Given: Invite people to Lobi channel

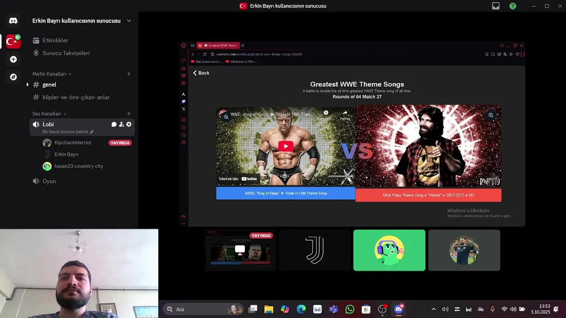Looking at the screenshot, I should click(x=121, y=125).
